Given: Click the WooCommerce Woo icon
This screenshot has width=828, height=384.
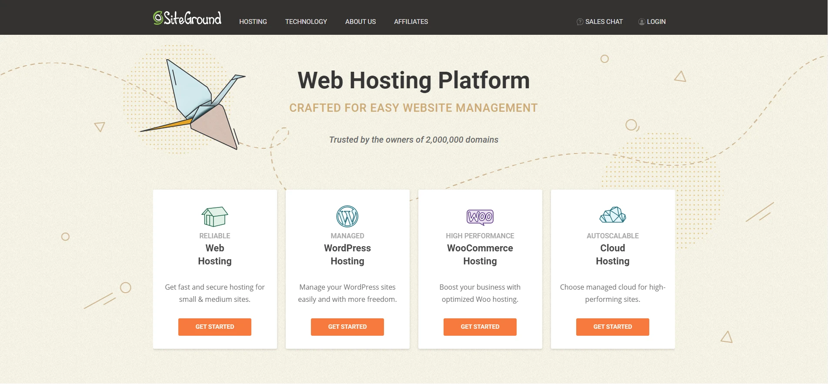Looking at the screenshot, I should point(480,217).
